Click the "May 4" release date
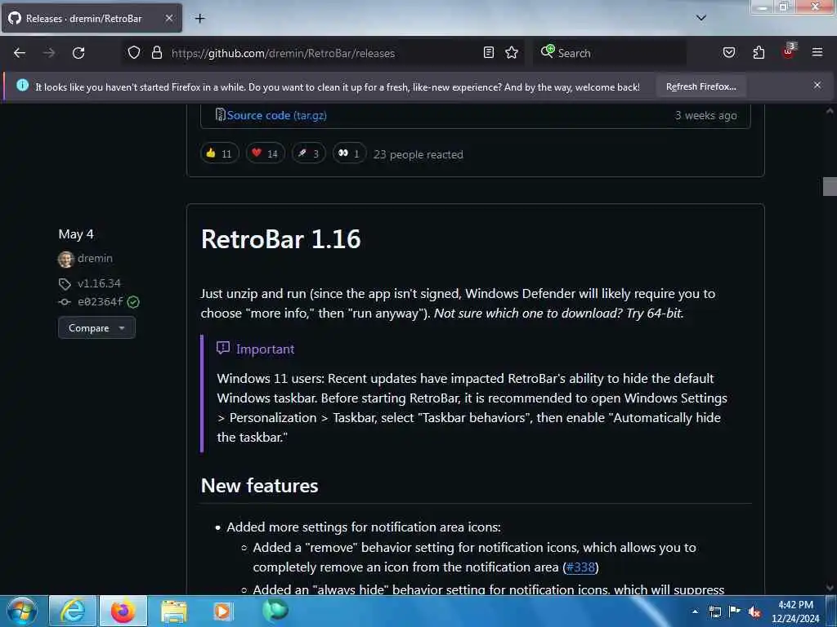The height and width of the screenshot is (627, 837). 76,234
